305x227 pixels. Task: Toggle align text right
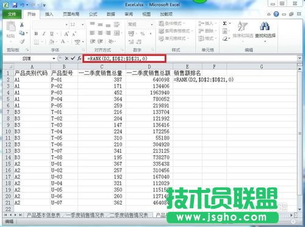click(108, 33)
